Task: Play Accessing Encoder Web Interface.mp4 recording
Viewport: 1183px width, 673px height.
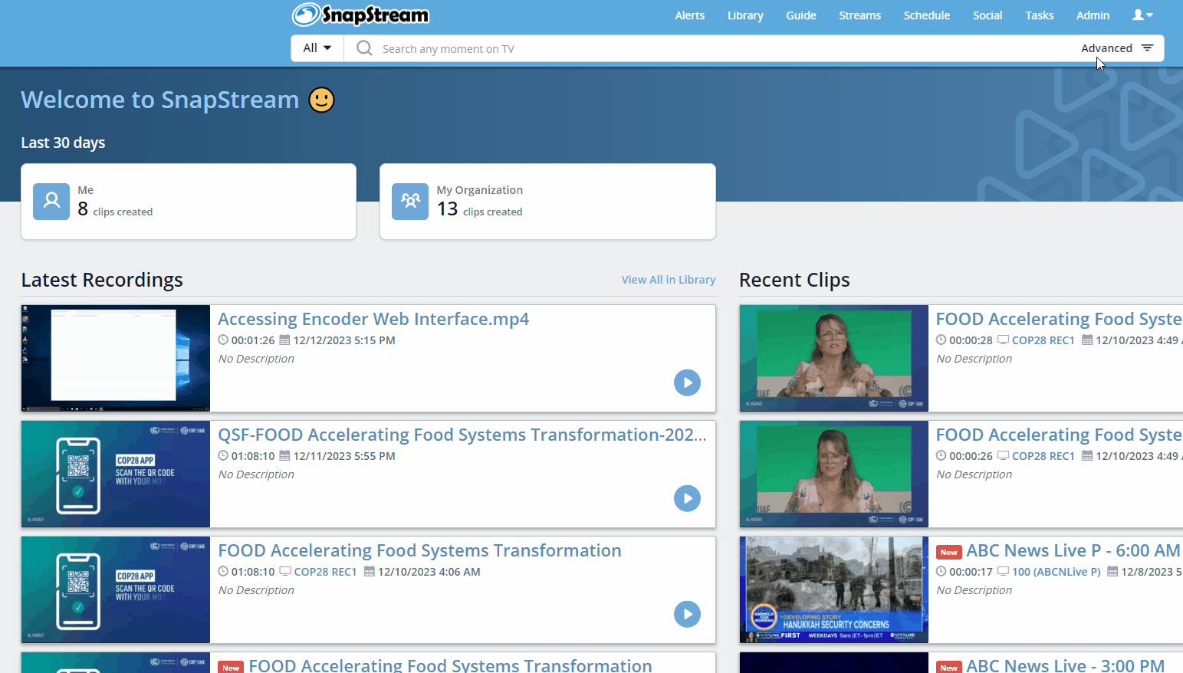Action: [x=687, y=382]
